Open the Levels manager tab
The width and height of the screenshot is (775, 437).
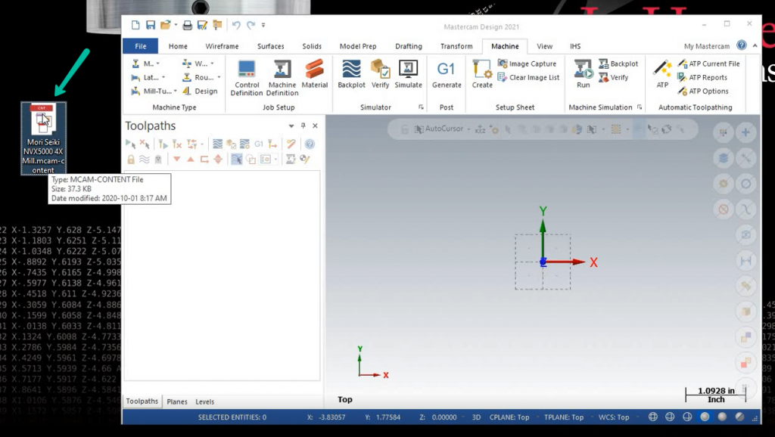coord(204,401)
